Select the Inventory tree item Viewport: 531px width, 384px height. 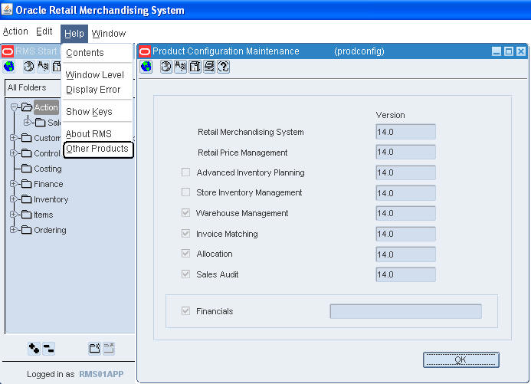(x=51, y=199)
